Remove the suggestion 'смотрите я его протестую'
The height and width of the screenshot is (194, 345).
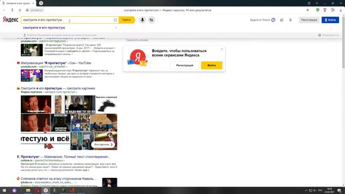pyautogui.click(x=116, y=27)
